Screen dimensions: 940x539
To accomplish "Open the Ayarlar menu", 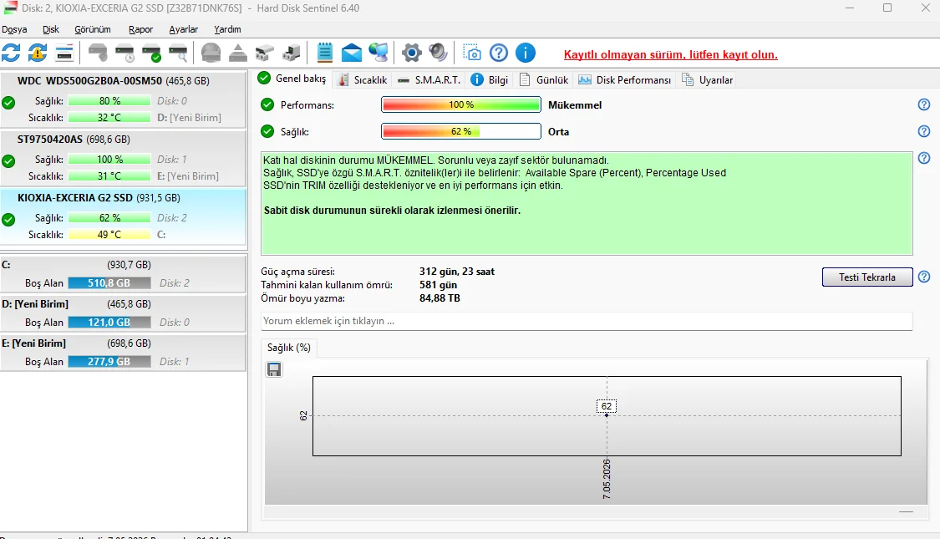I will (184, 29).
